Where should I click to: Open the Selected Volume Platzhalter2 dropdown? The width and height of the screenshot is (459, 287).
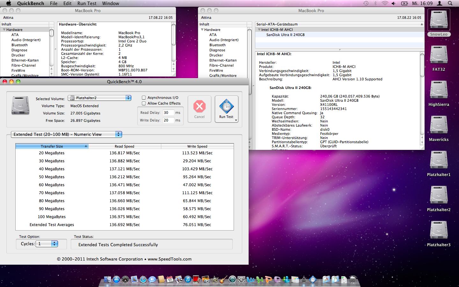(99, 98)
